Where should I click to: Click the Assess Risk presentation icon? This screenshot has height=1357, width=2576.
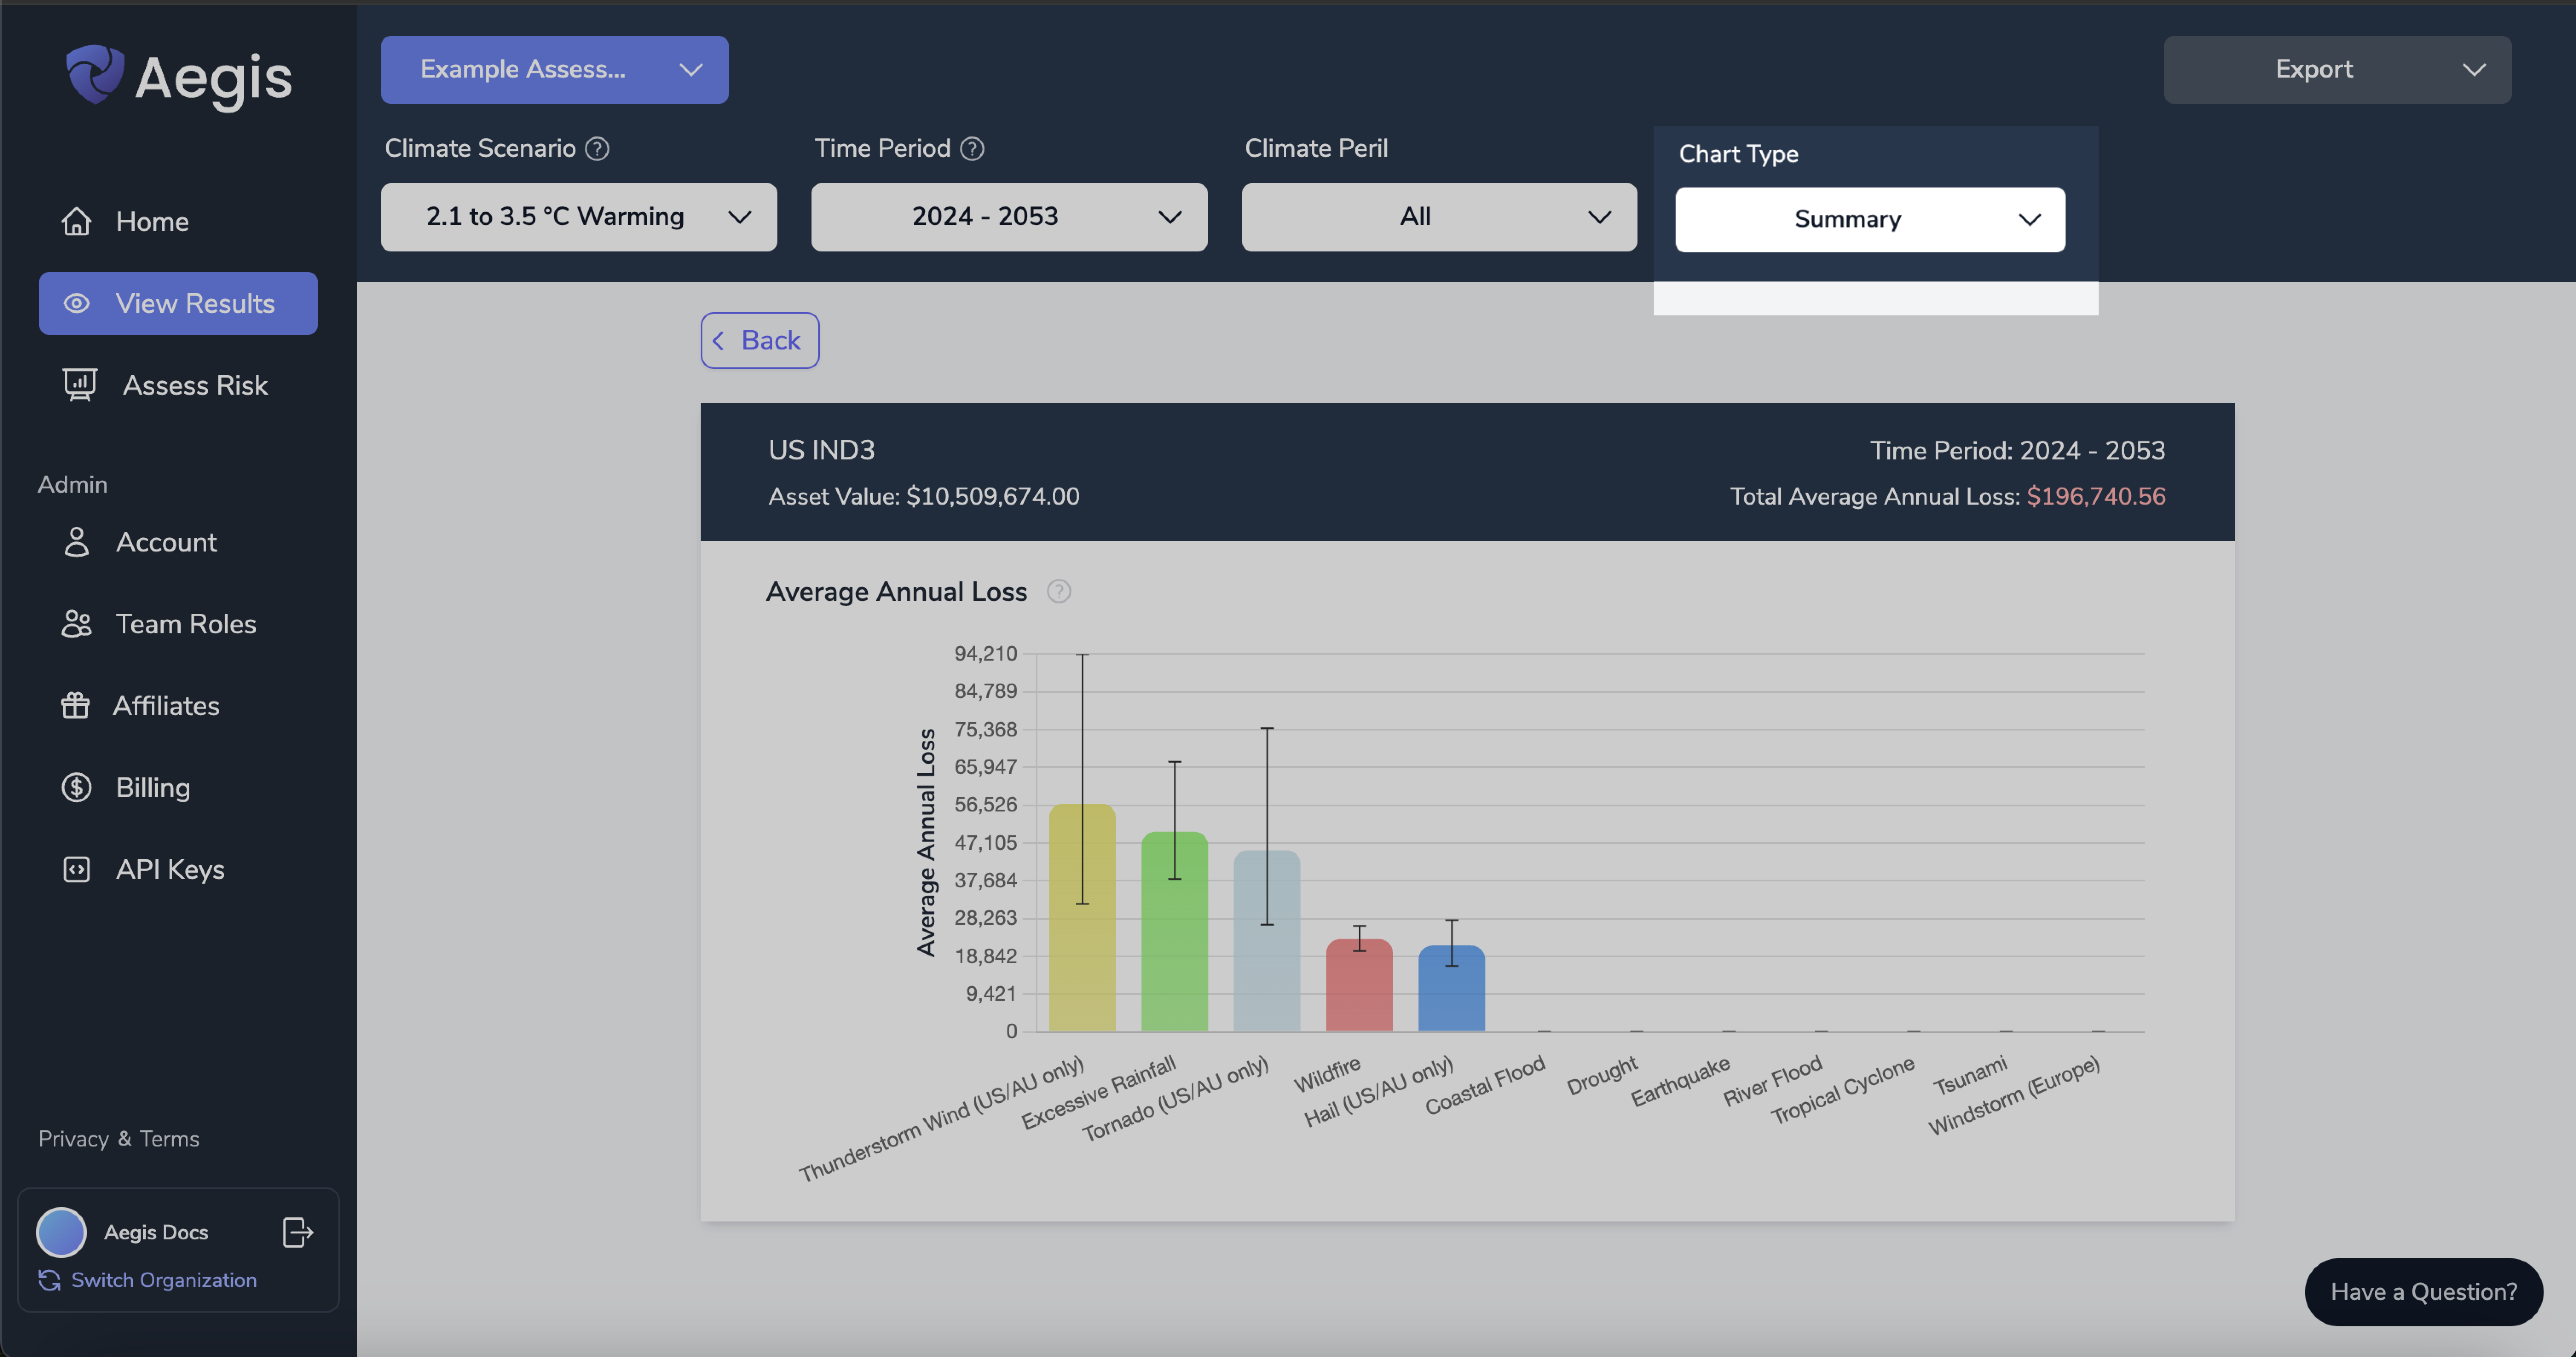click(80, 385)
